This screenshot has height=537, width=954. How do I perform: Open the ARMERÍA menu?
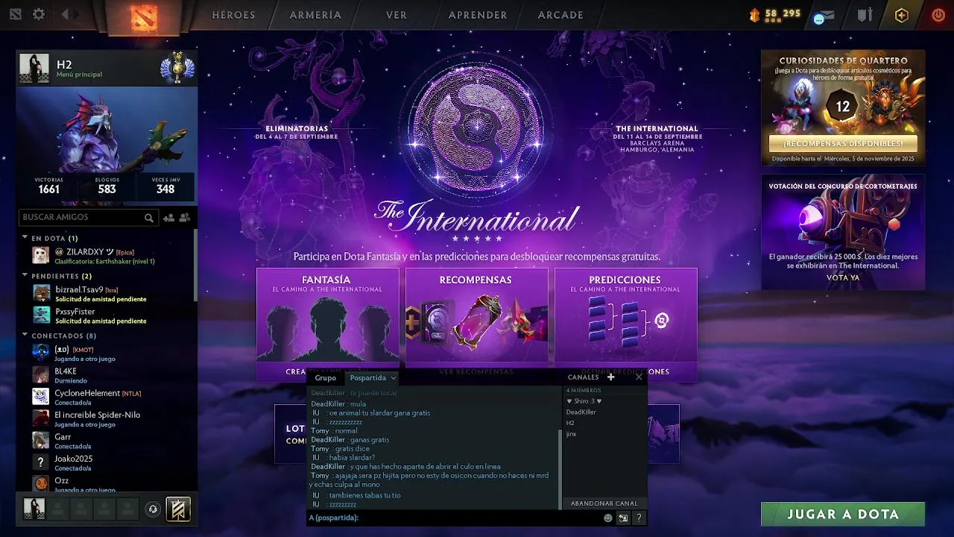pyautogui.click(x=315, y=15)
